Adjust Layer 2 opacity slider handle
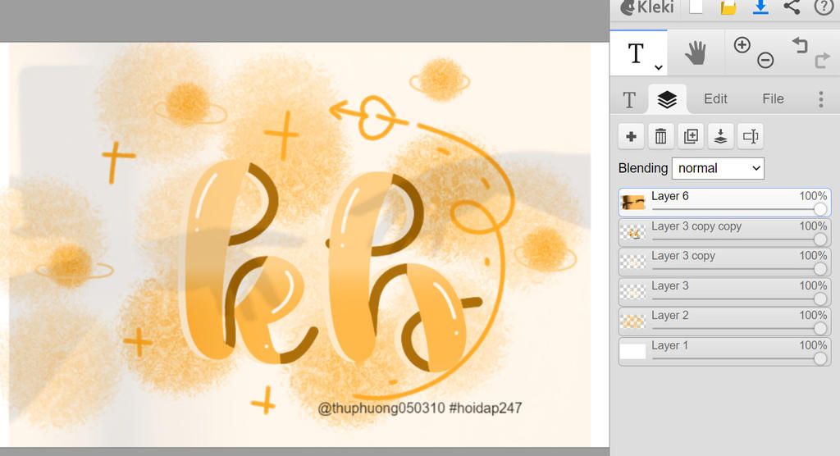 (x=819, y=328)
